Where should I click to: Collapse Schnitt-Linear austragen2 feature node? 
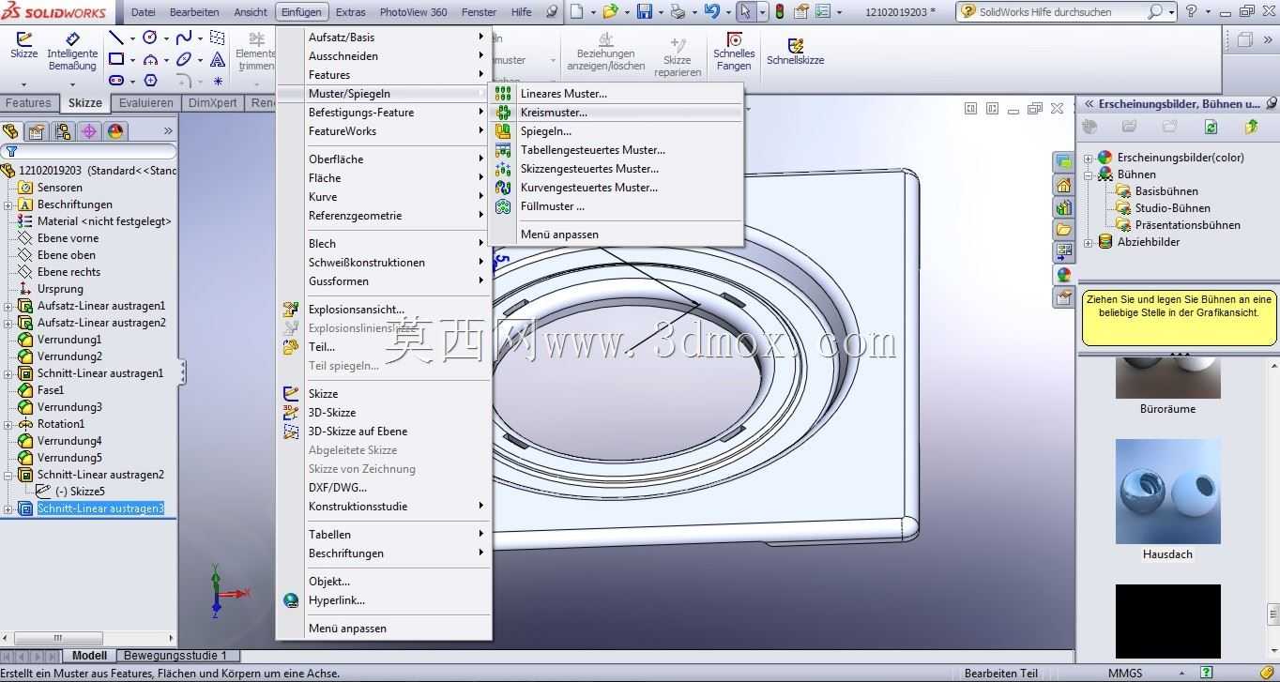tap(8, 475)
